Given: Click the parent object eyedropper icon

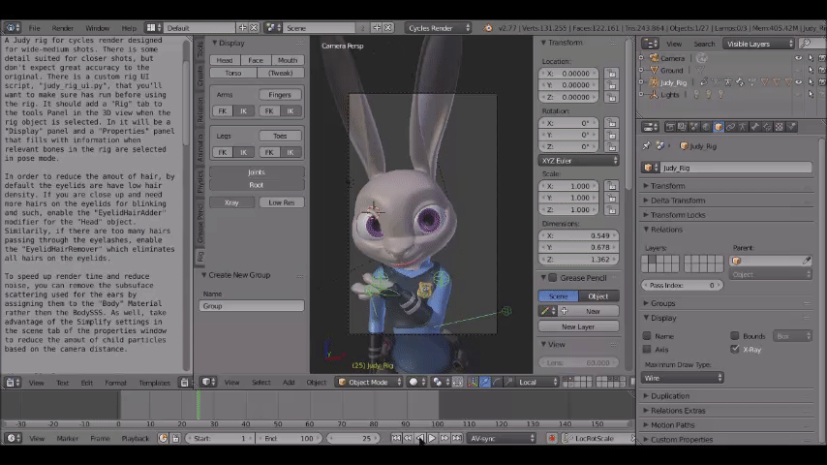Looking at the screenshot, I should [807, 261].
